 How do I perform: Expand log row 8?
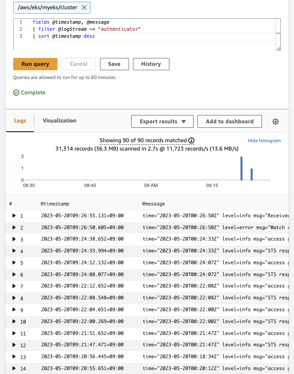click(14, 298)
